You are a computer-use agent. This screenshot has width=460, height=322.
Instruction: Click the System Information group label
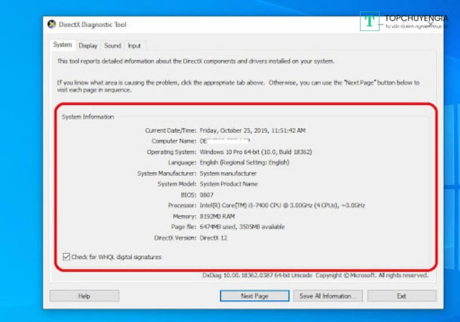coord(88,117)
